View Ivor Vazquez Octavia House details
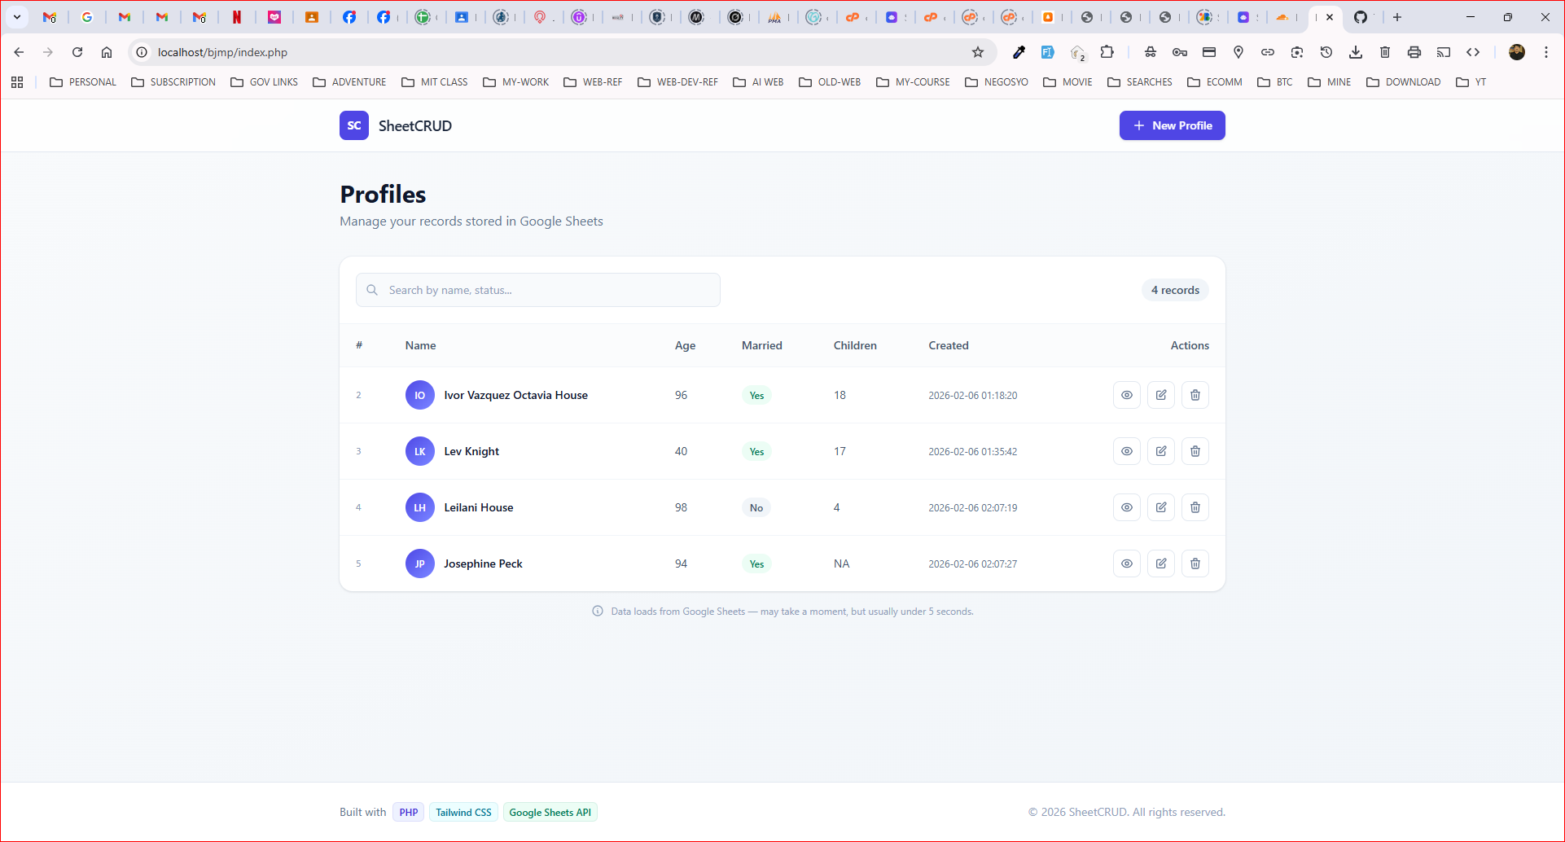This screenshot has height=842, width=1565. tap(1126, 395)
